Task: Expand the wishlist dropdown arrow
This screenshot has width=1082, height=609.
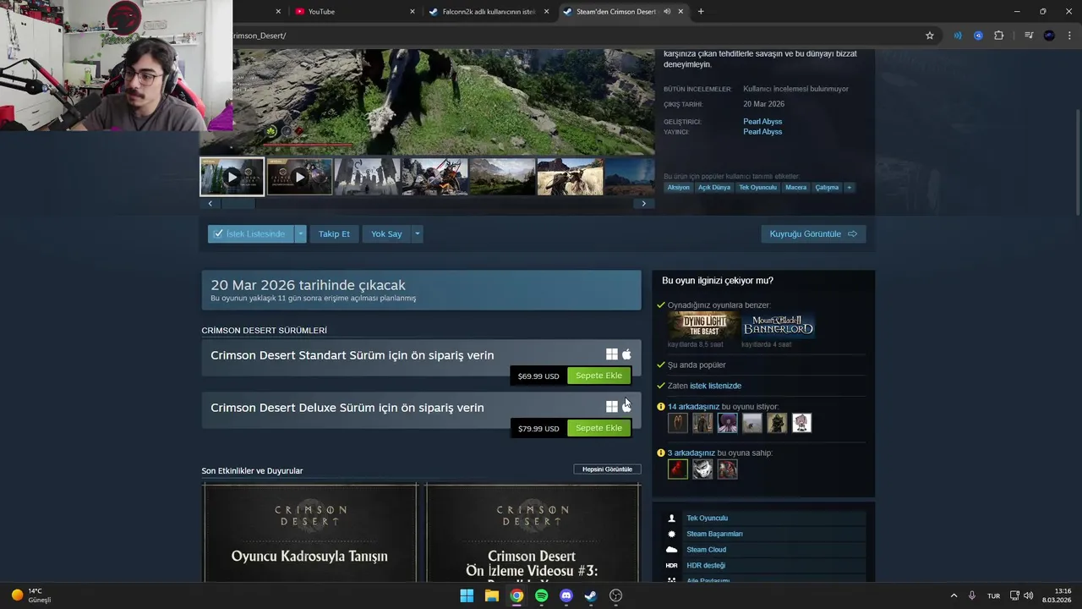Action: click(300, 233)
